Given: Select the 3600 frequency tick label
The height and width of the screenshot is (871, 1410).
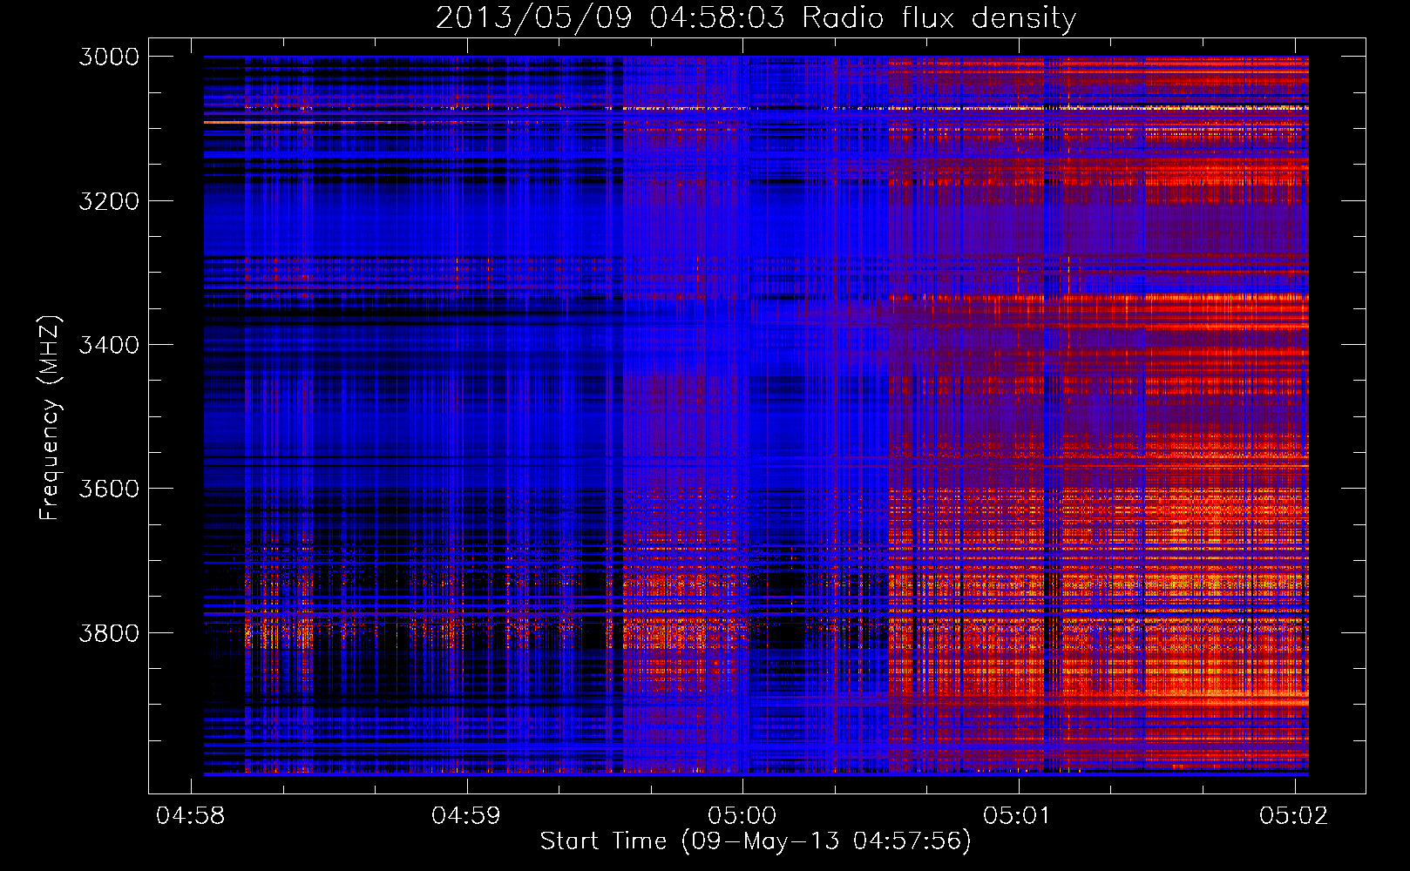Looking at the screenshot, I should 109,489.
